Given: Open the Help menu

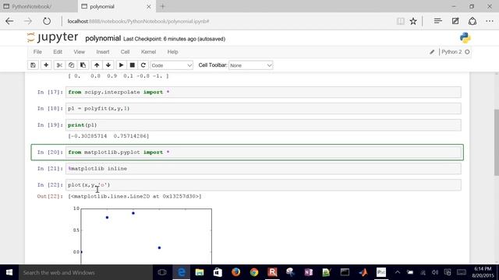Looking at the screenshot, I should 172,52.
